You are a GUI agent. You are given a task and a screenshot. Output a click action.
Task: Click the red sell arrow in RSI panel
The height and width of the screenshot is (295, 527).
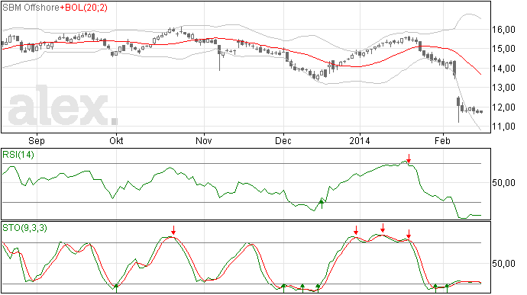click(409, 158)
